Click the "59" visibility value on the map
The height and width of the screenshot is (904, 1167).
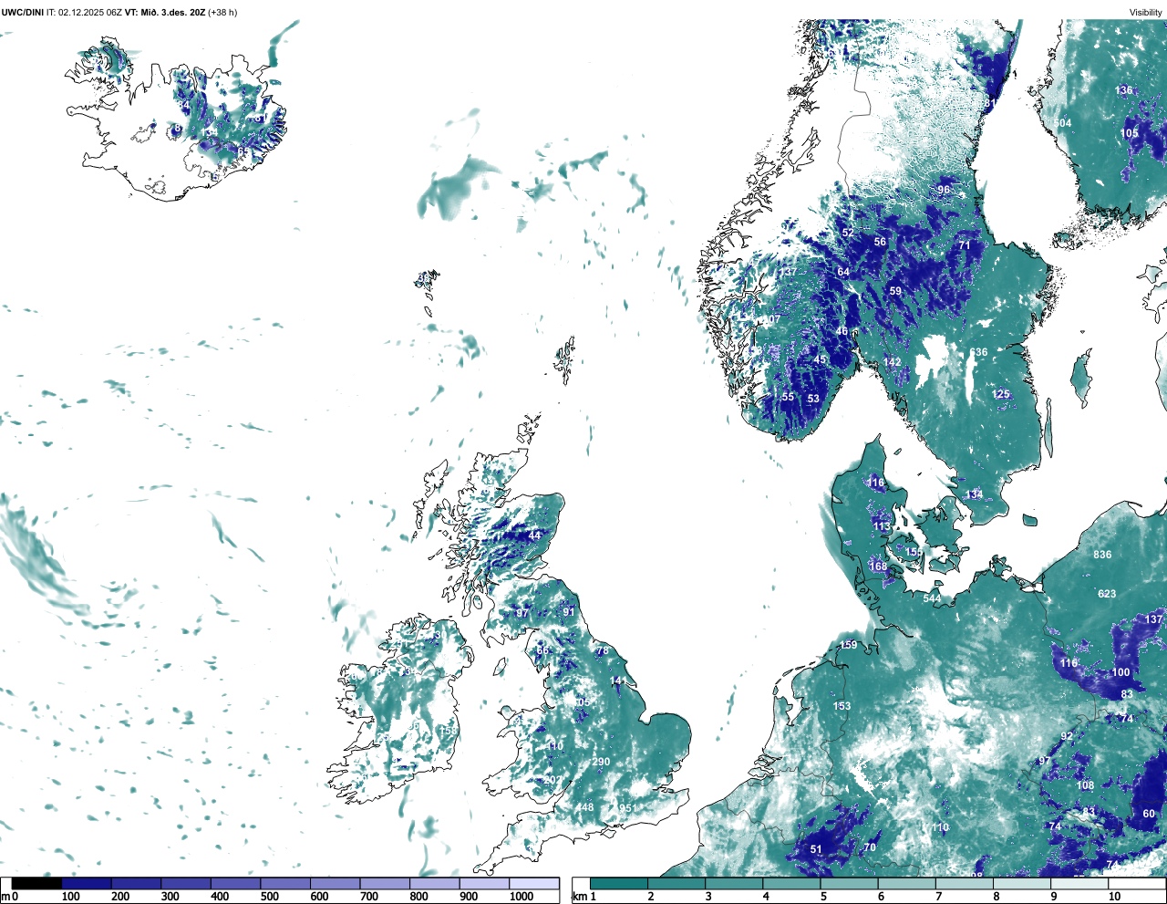(x=895, y=292)
